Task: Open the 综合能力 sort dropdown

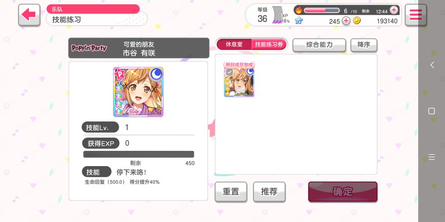Action: tap(319, 45)
